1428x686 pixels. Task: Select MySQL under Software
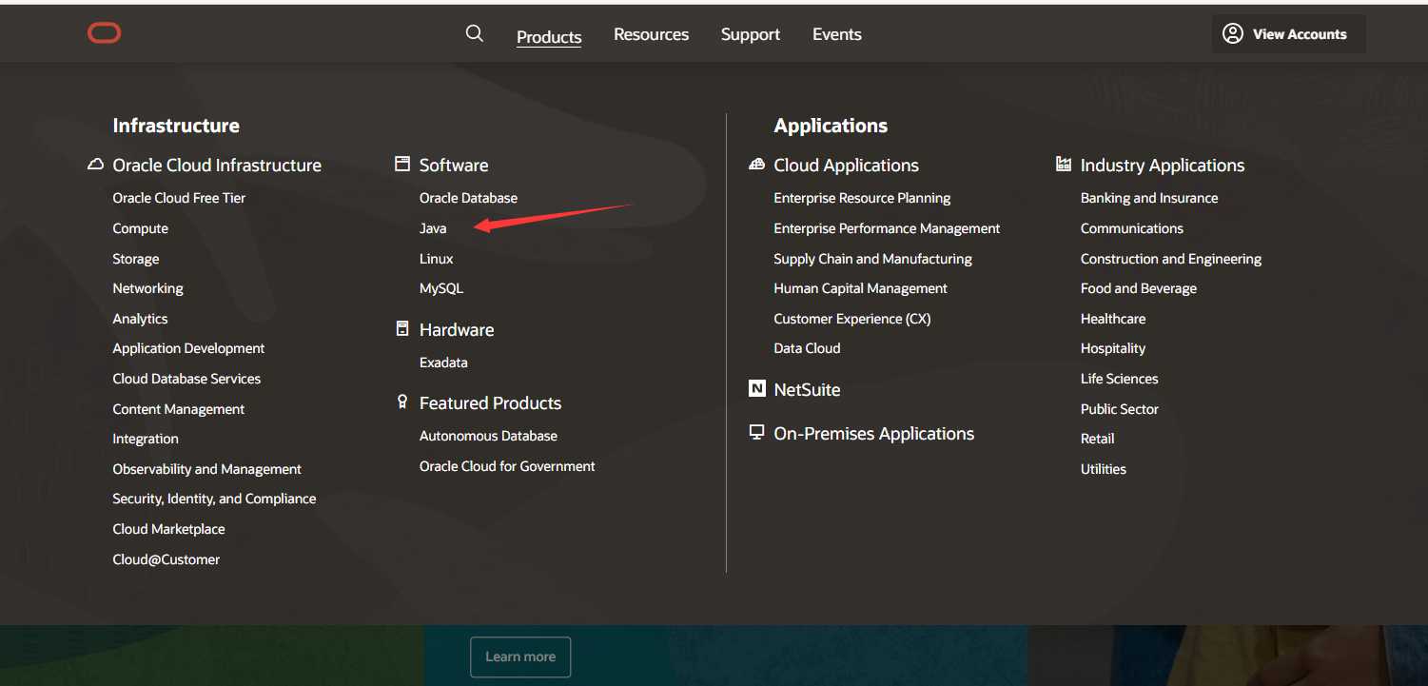[441, 288]
